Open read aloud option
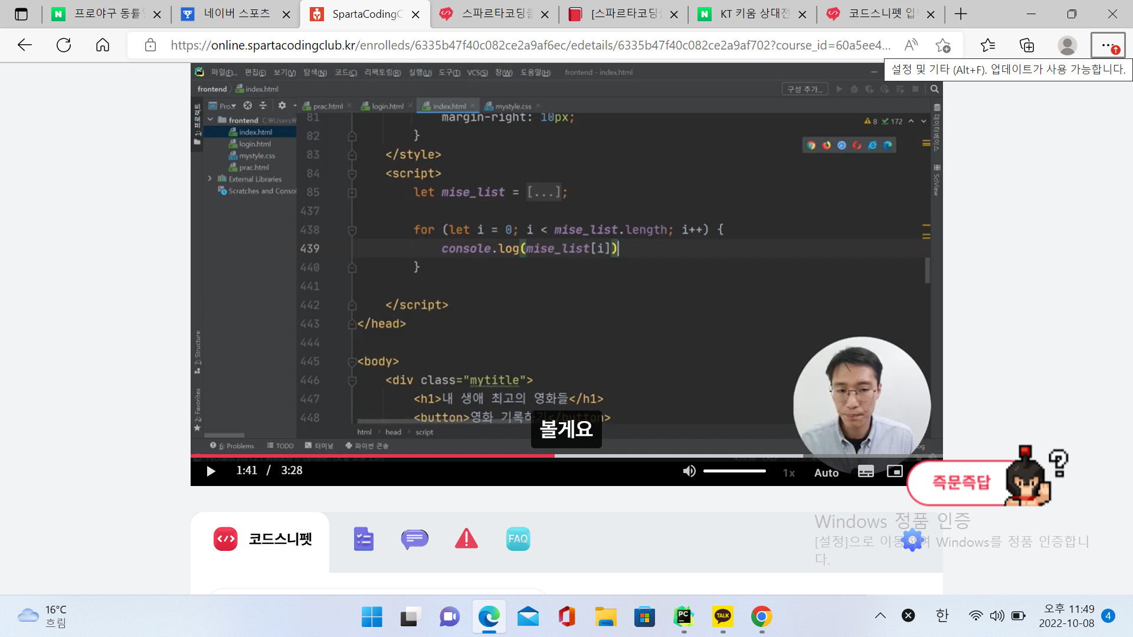1133x637 pixels. click(911, 45)
